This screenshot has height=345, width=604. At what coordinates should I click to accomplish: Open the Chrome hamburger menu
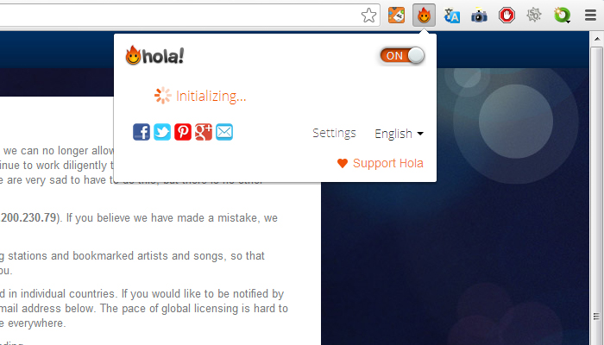(x=590, y=16)
